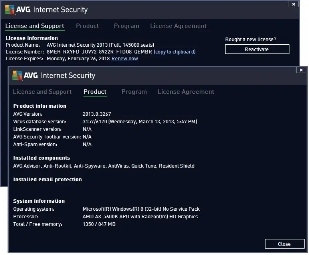Screen dimensions: 309x255
Task: Click the Close button at bottom right
Action: point(285,244)
